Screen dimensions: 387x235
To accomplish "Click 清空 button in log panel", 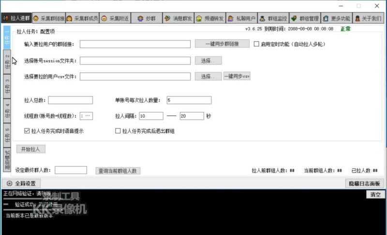I will coord(375,194).
